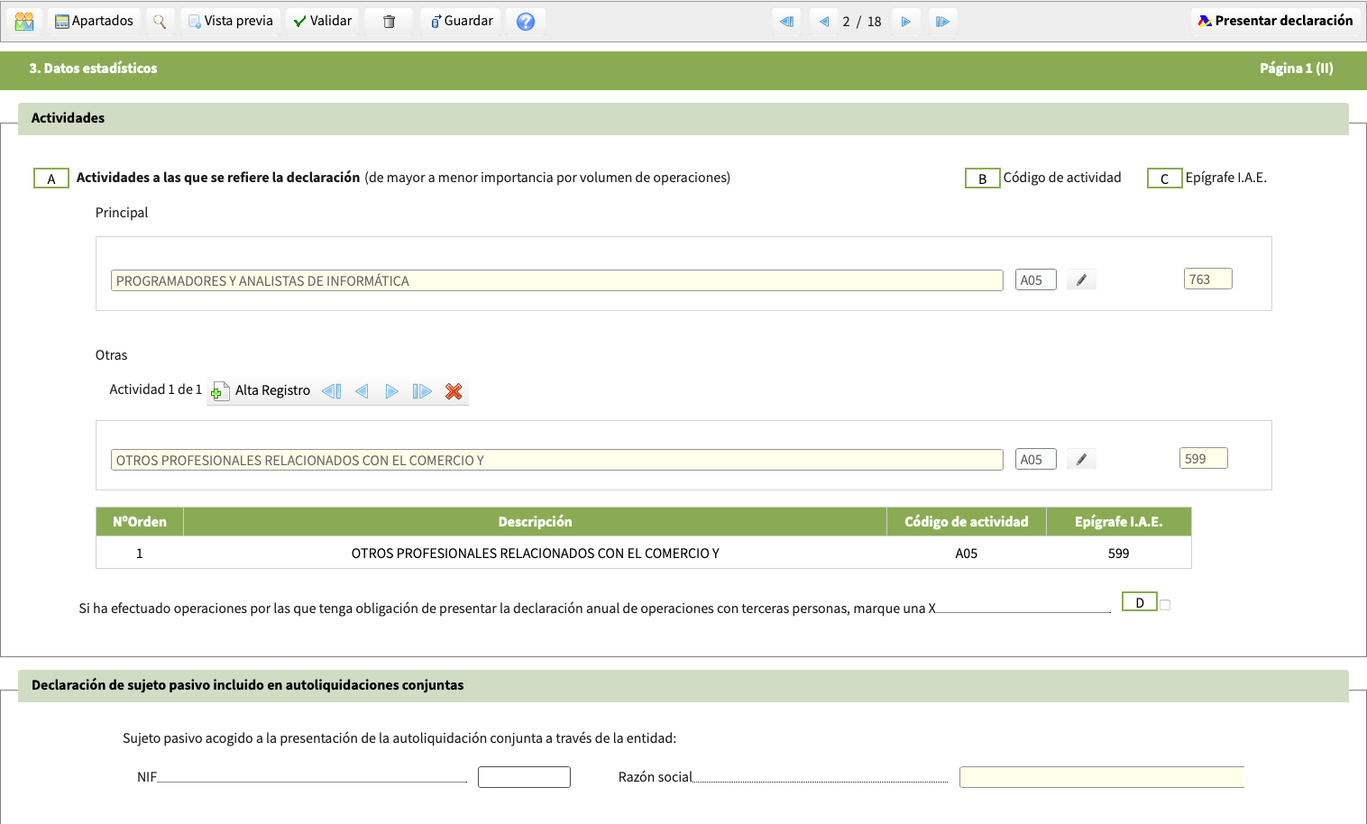The image size is (1367, 824).
Task: Save the declaration with Guardar
Action: [x=461, y=21]
